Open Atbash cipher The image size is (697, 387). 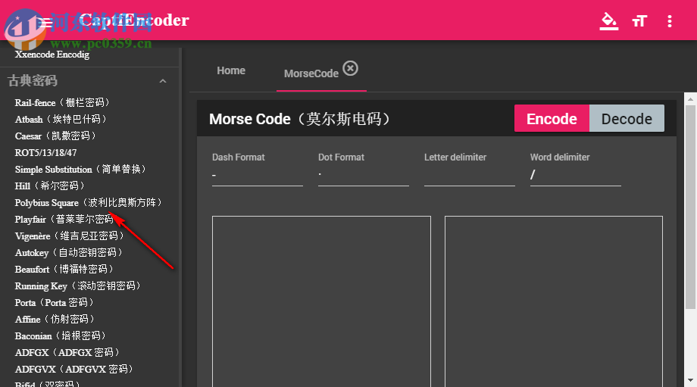pos(61,119)
